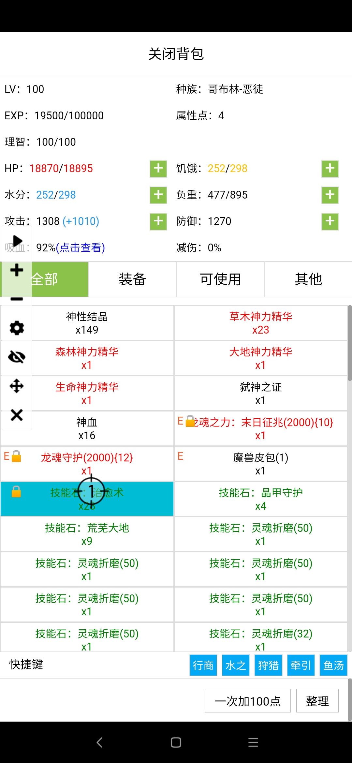Toggle lock icon on 龙魂守护 item

pyautogui.click(x=16, y=456)
